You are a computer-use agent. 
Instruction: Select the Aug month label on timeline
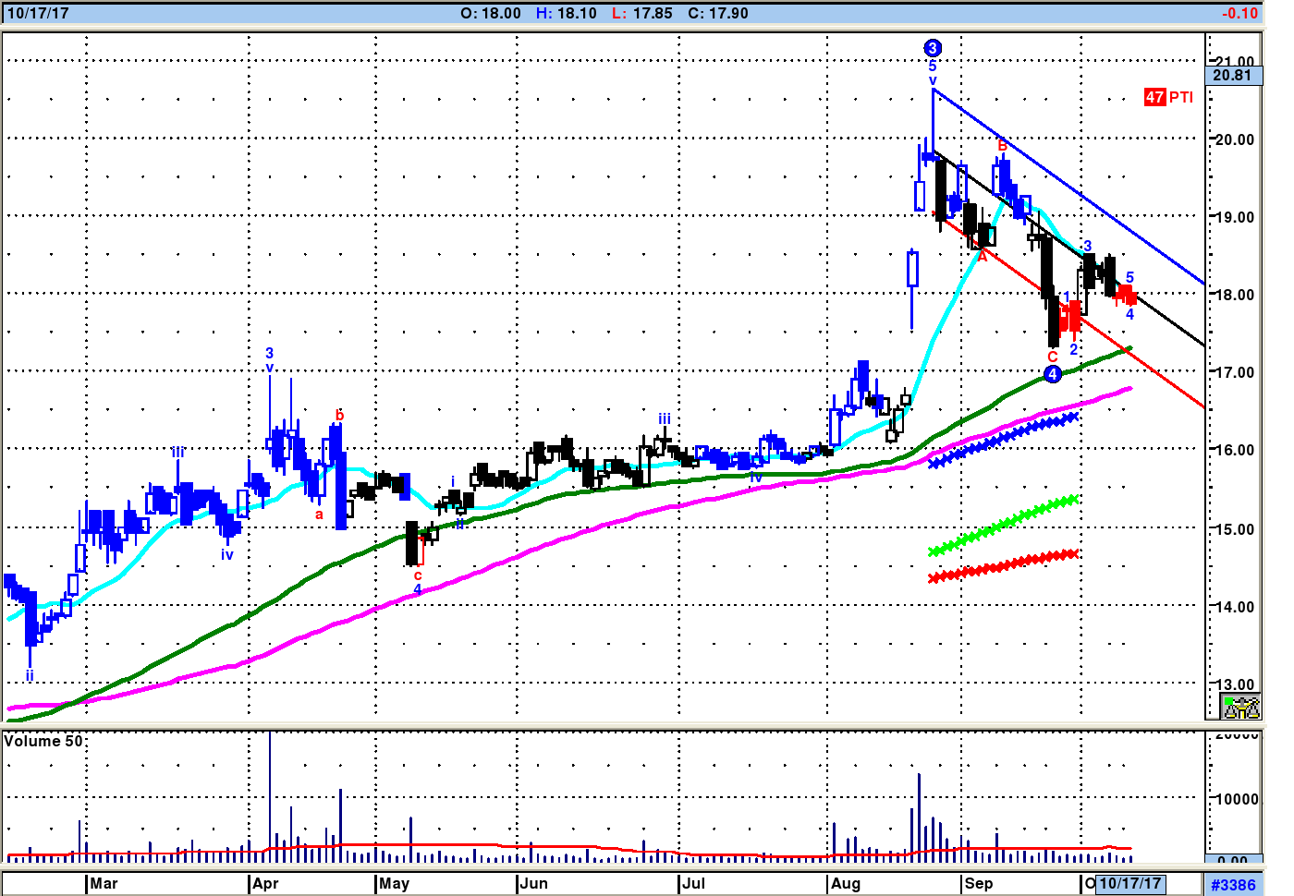coord(845,884)
